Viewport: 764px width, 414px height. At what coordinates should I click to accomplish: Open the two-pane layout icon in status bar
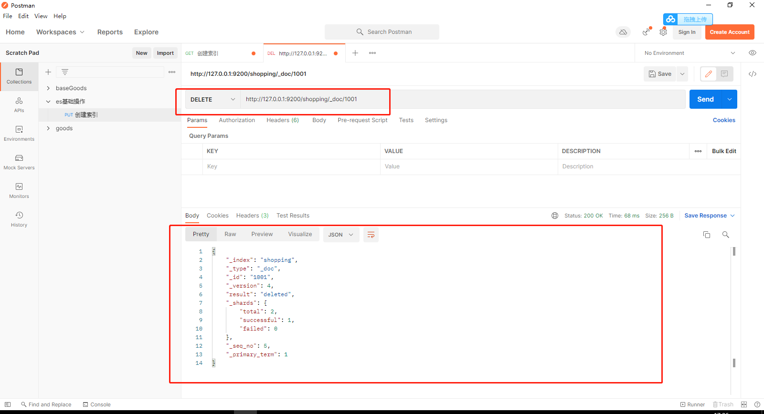744,404
